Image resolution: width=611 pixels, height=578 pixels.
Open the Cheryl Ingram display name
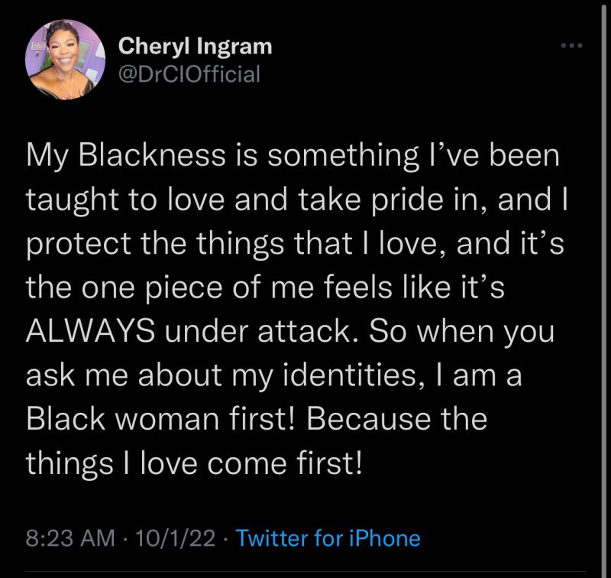(196, 47)
